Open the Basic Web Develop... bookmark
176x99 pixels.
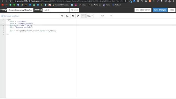pyautogui.click(x=61, y=5)
